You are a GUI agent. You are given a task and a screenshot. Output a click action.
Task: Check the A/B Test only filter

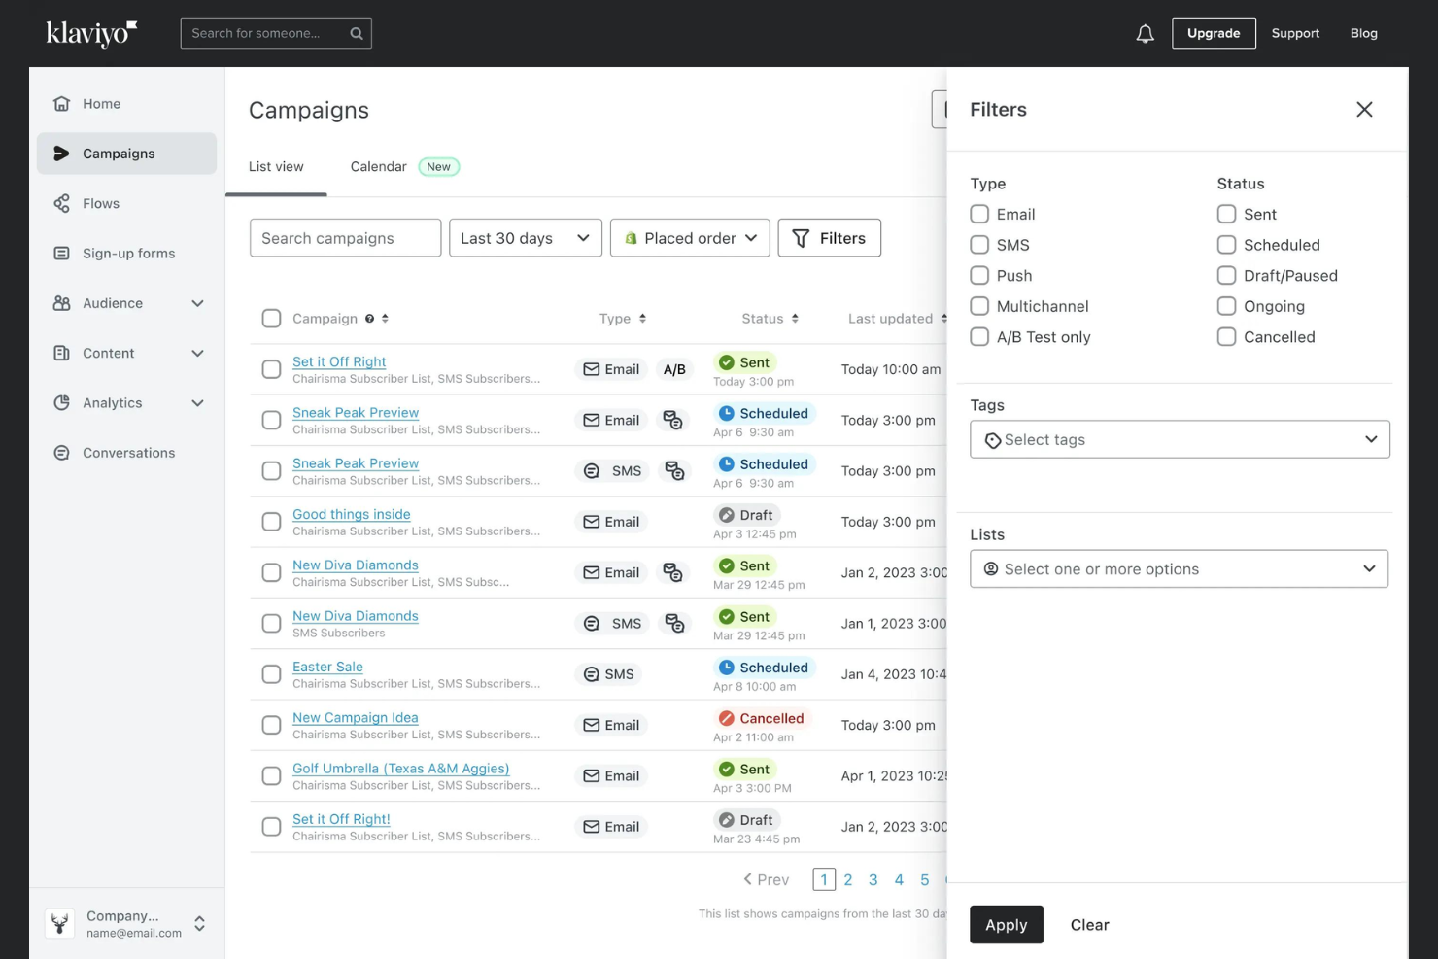(x=979, y=337)
